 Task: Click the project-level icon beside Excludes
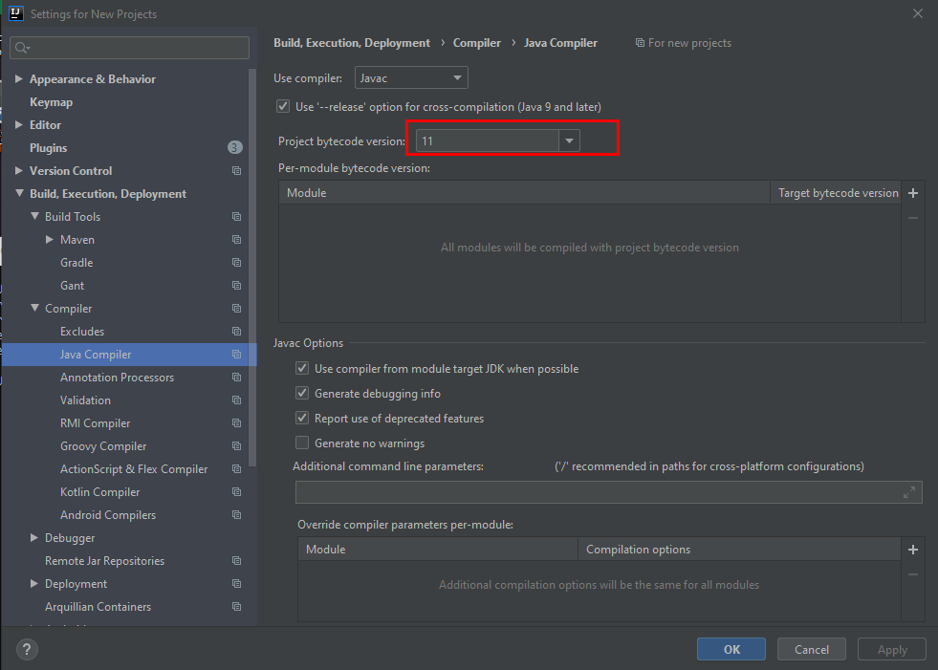(236, 332)
